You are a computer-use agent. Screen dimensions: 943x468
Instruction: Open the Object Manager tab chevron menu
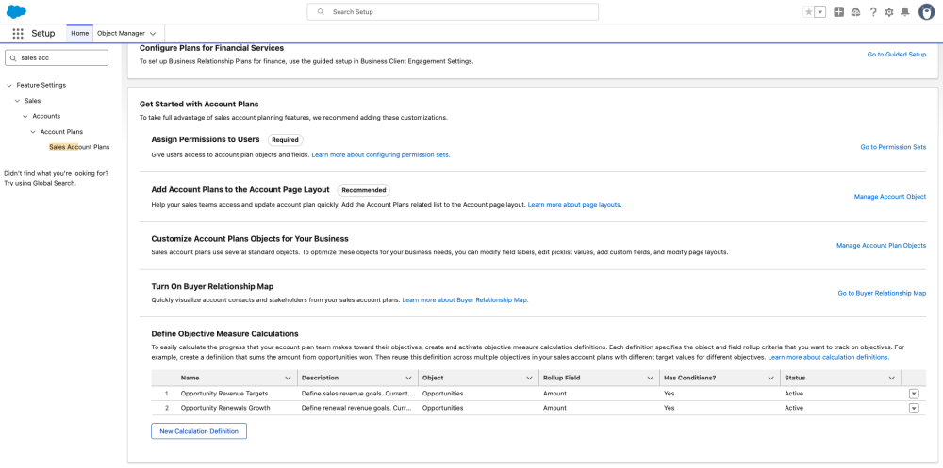[153, 34]
